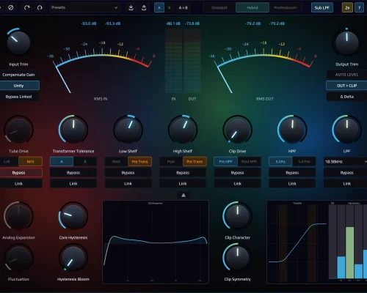Click the EQ response curve graph
The width and height of the screenshot is (367, 293).
pyautogui.click(x=156, y=242)
